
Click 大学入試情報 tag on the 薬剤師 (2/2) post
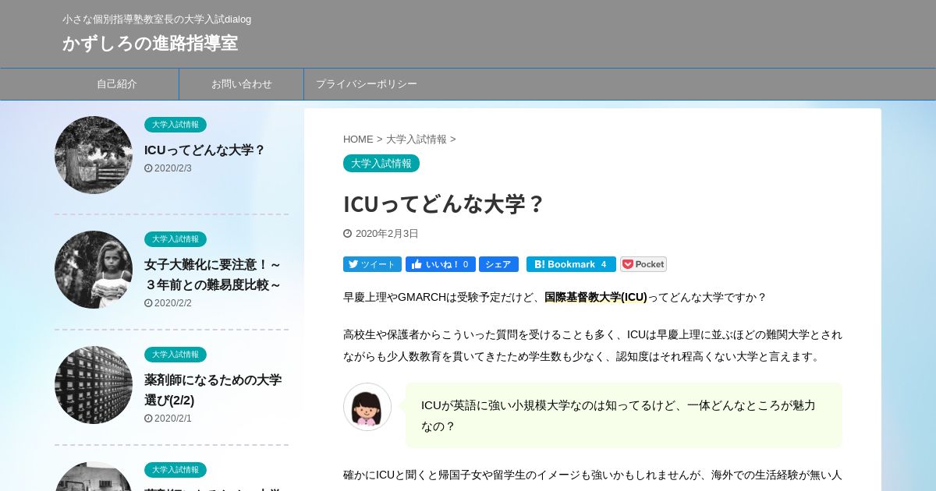point(175,355)
